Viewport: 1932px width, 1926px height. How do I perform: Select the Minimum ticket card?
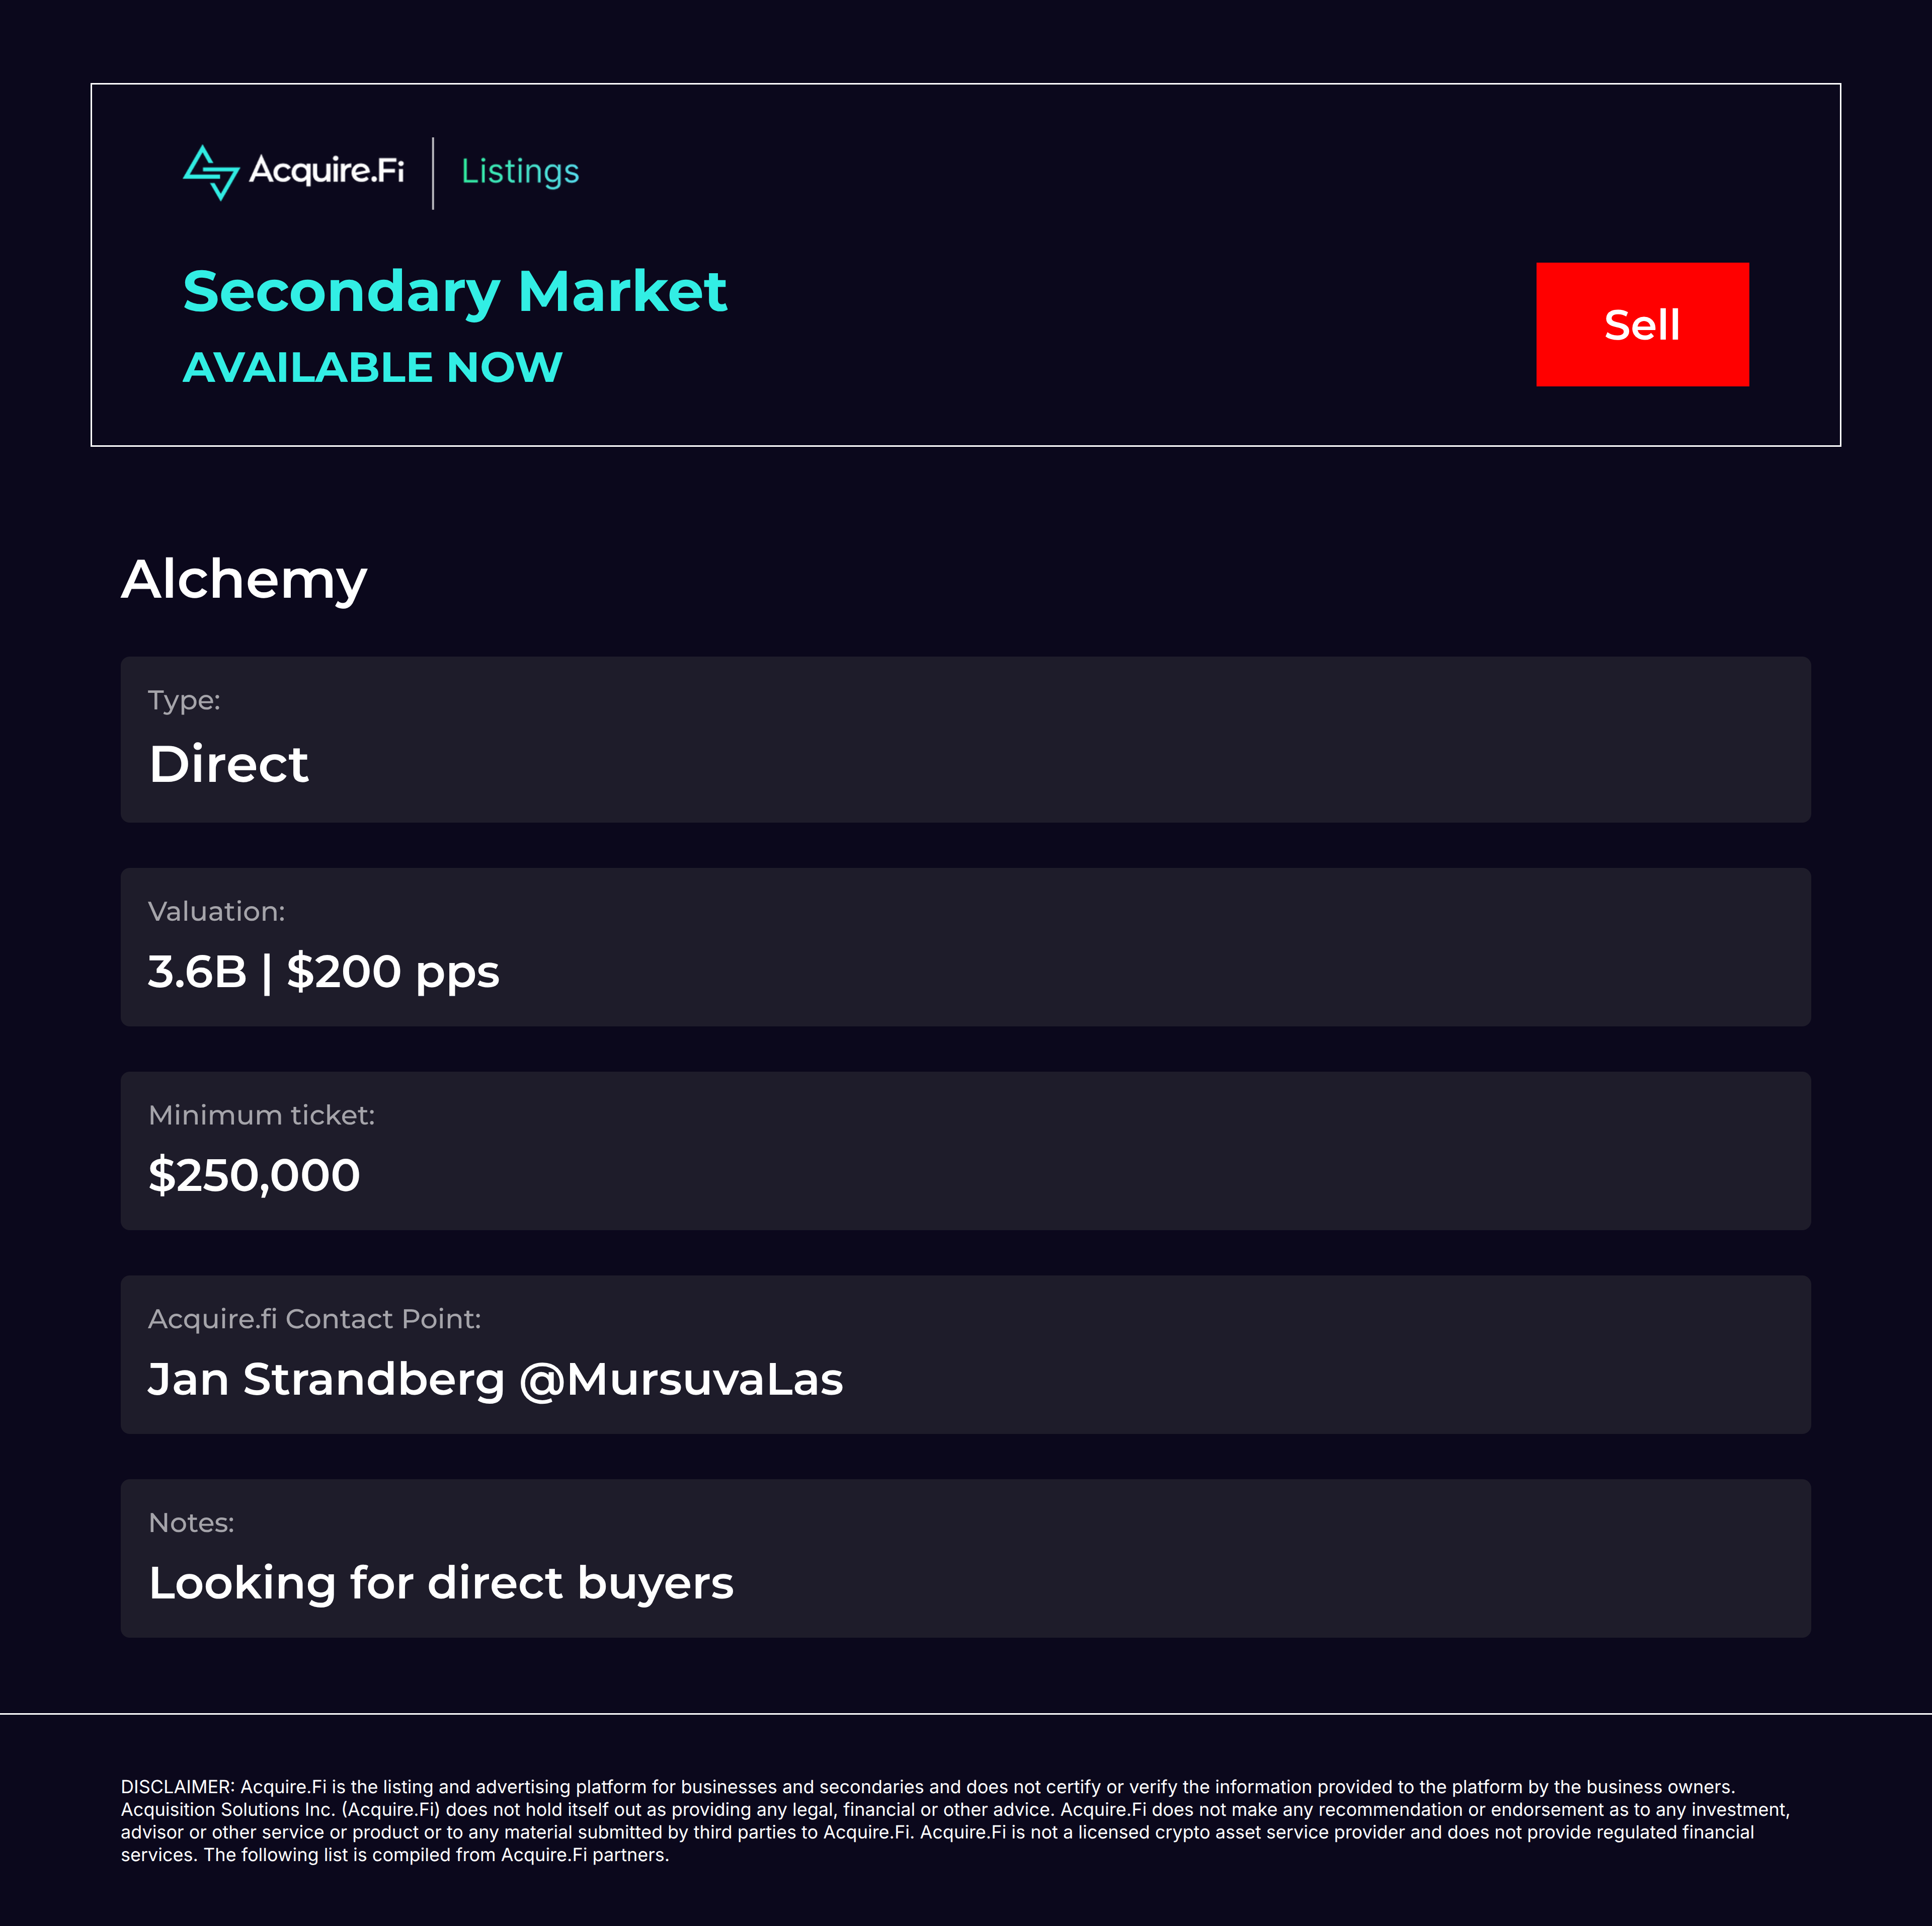point(965,1151)
